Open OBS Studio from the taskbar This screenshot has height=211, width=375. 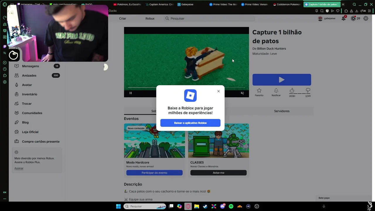(257, 206)
